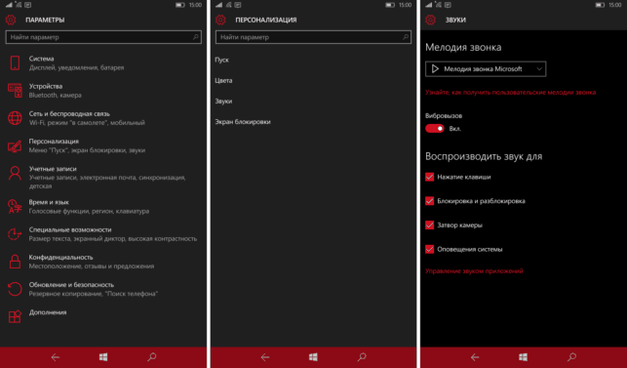
Task: Tap battery icon in Параметры status bar
Action: [x=180, y=5]
